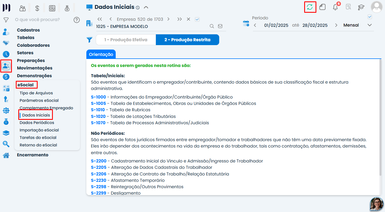Screen dimensions: 385x212
Task: Open the notifications bell icon
Action: click(x=335, y=7)
